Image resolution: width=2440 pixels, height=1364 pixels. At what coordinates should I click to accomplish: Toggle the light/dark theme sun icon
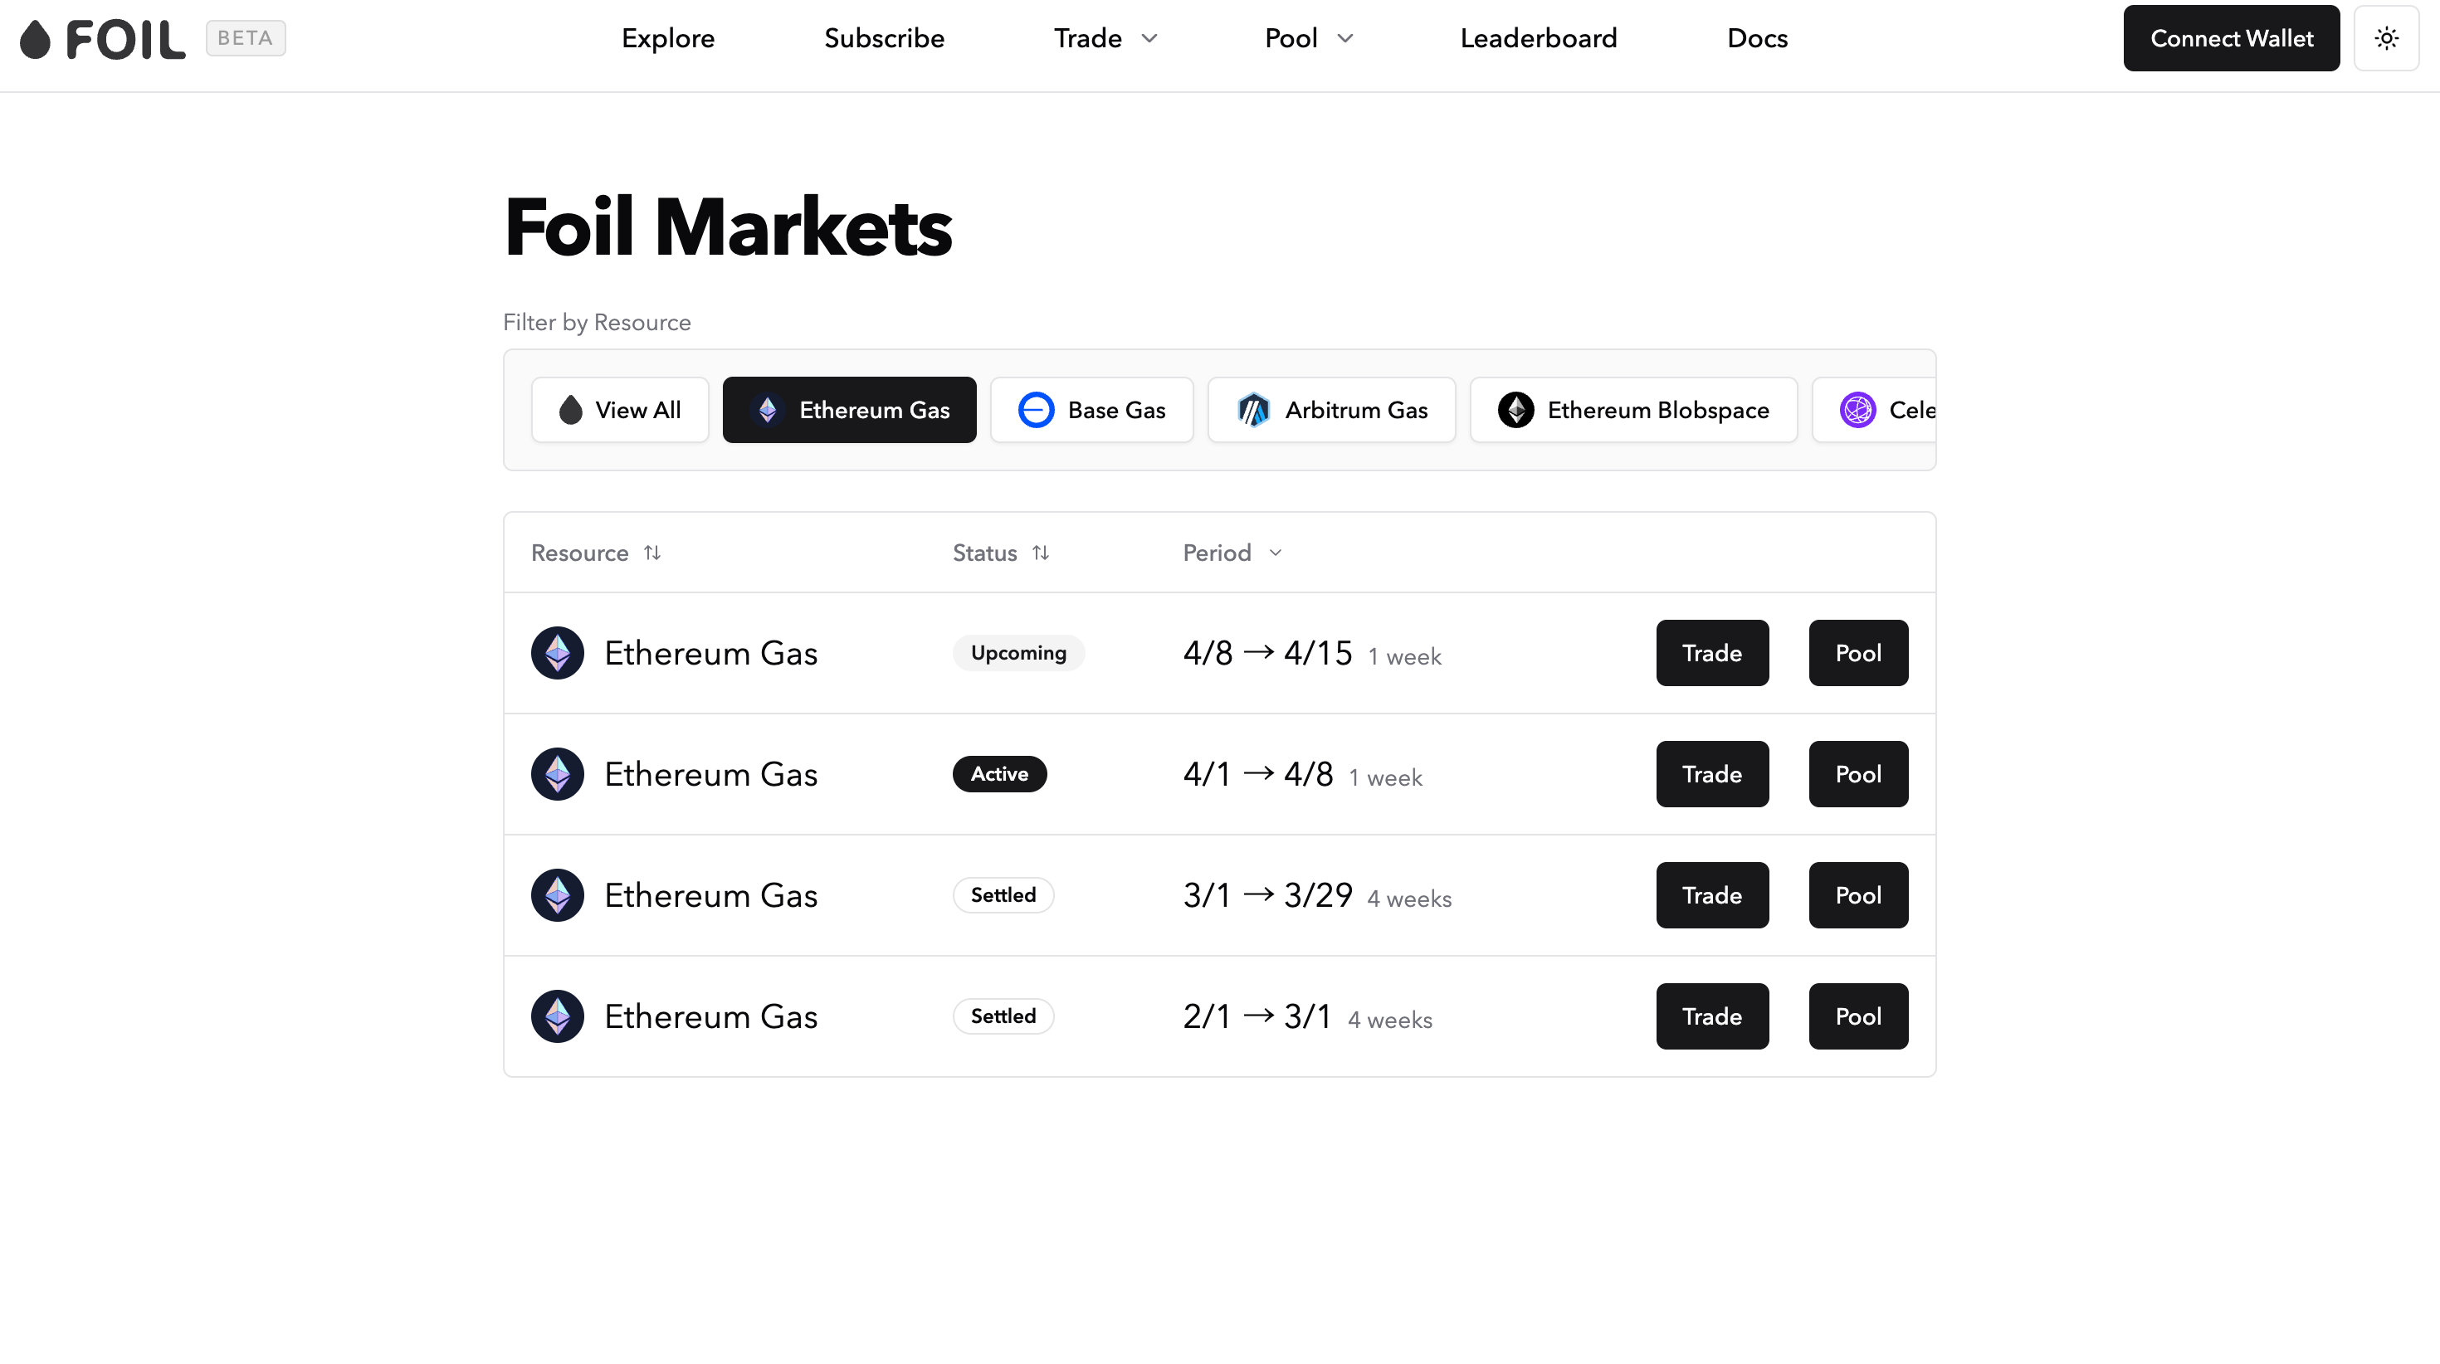click(2386, 38)
